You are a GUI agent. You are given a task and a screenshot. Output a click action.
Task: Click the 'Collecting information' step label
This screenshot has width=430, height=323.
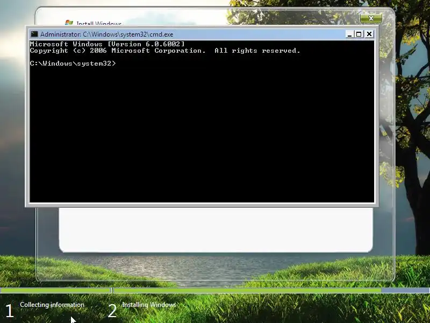(52, 305)
